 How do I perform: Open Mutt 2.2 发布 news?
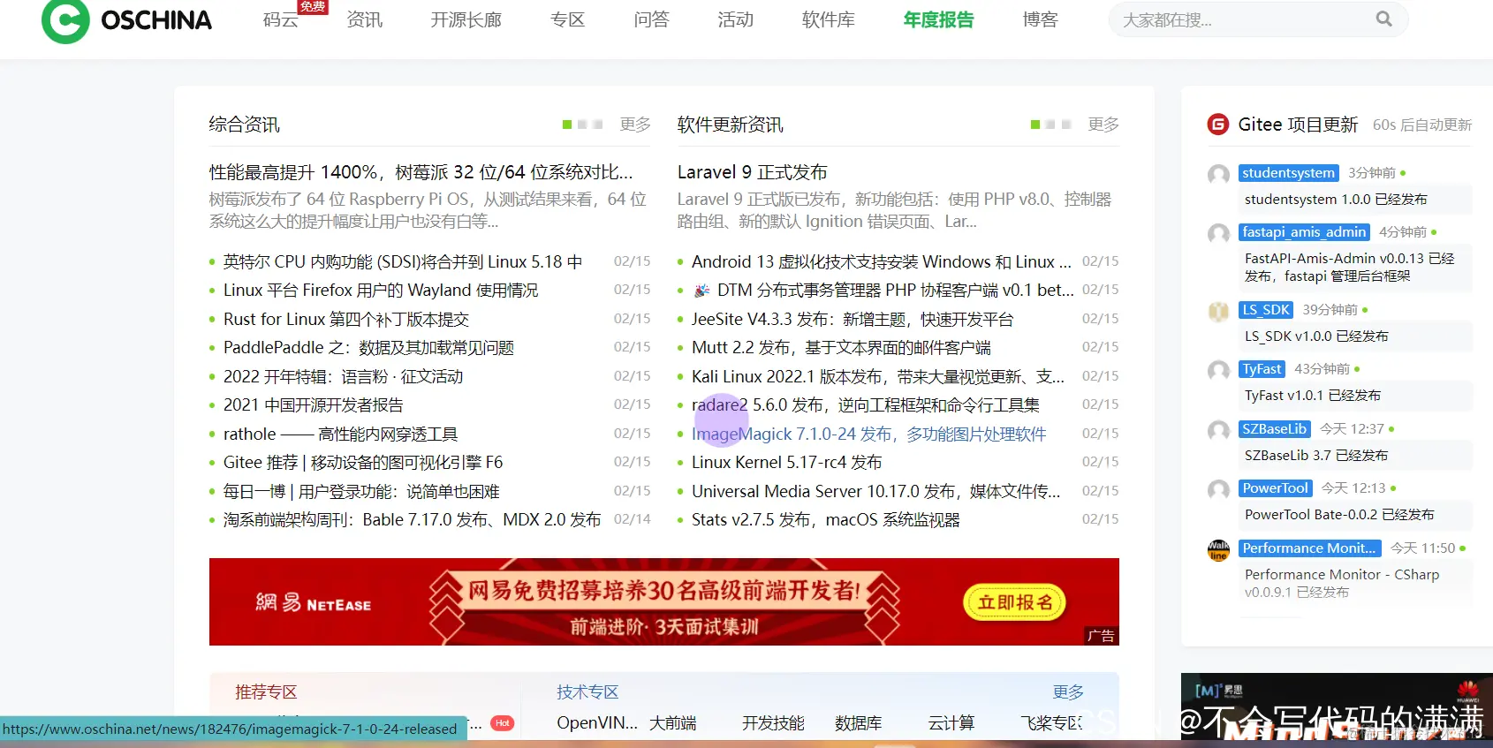841,348
